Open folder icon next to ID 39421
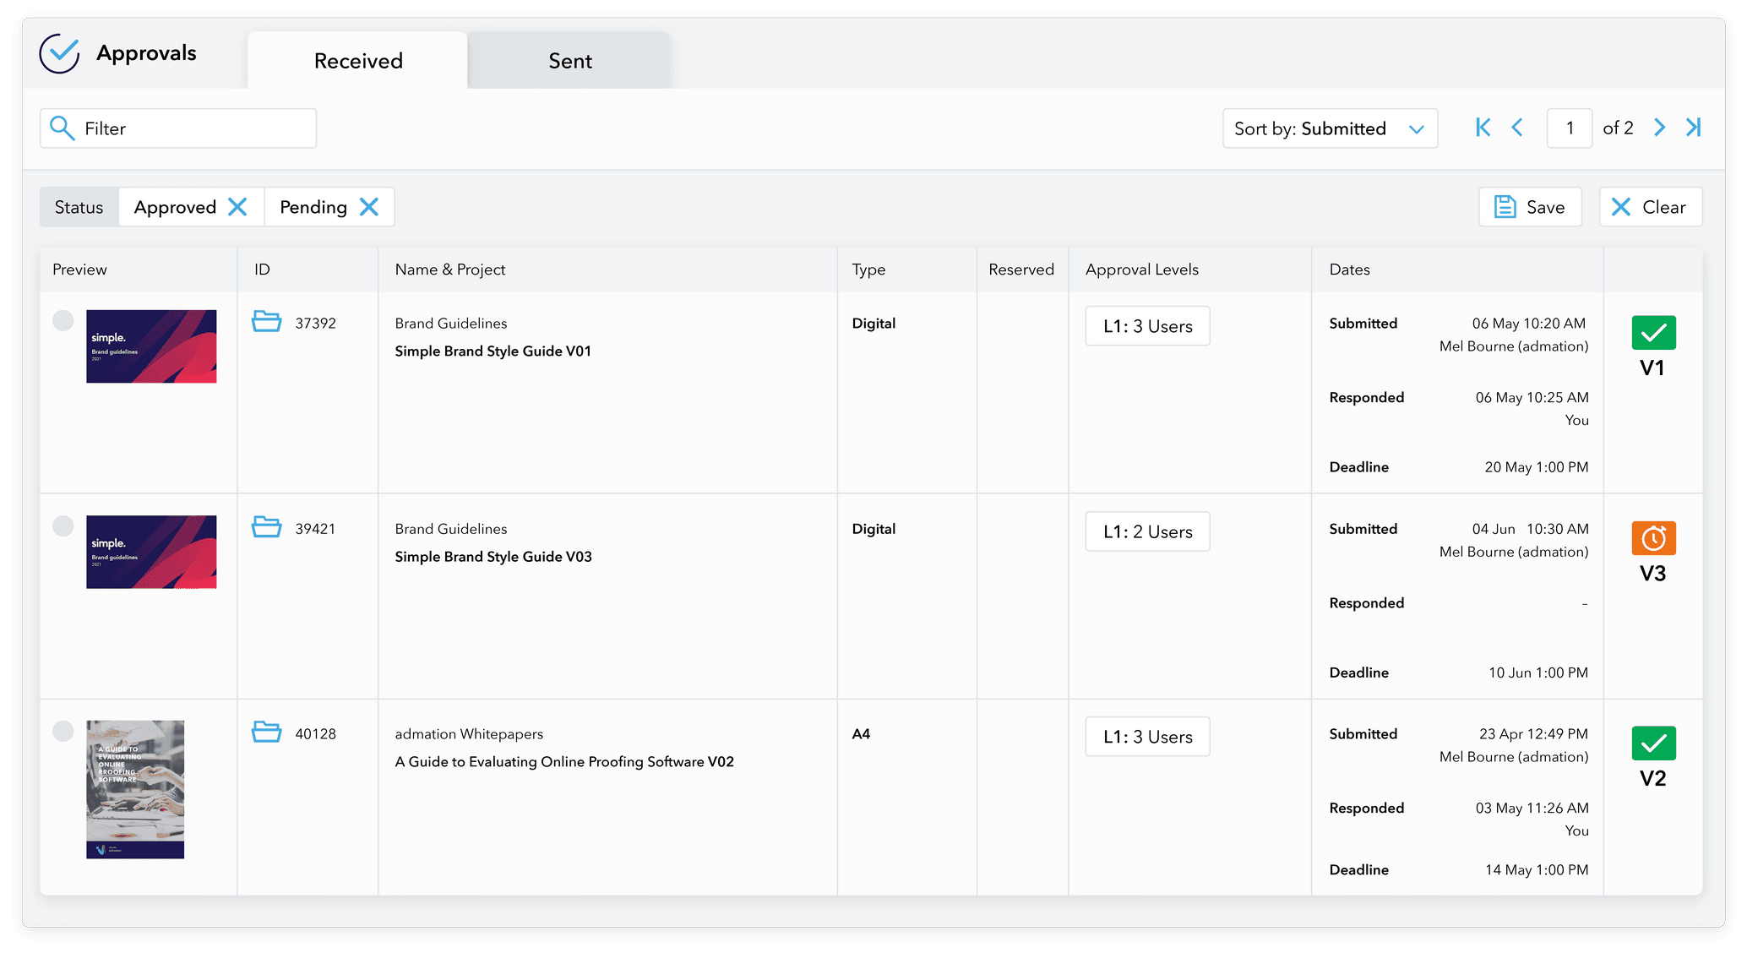 coord(266,527)
